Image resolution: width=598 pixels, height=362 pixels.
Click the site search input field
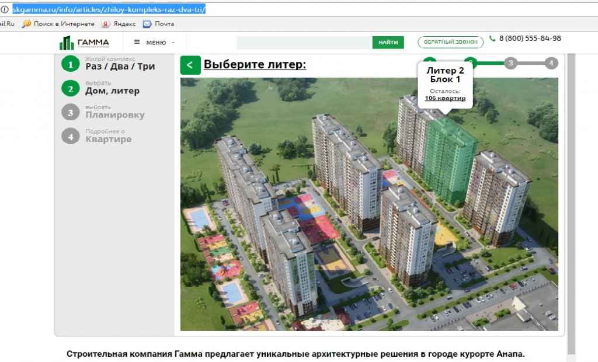(304, 43)
